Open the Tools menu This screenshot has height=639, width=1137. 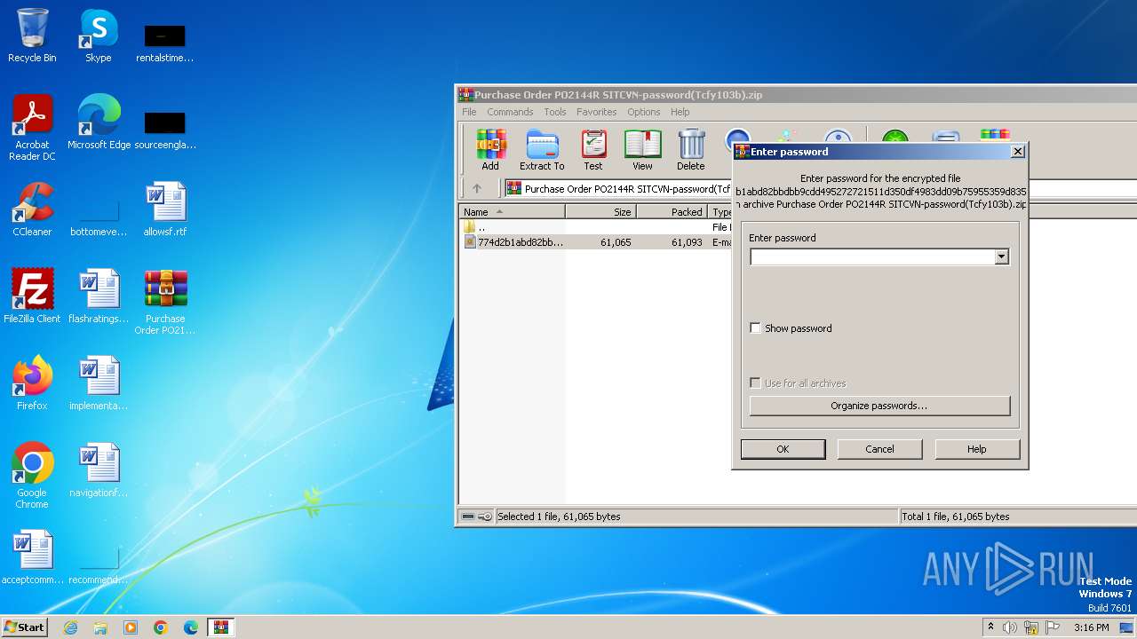click(555, 112)
